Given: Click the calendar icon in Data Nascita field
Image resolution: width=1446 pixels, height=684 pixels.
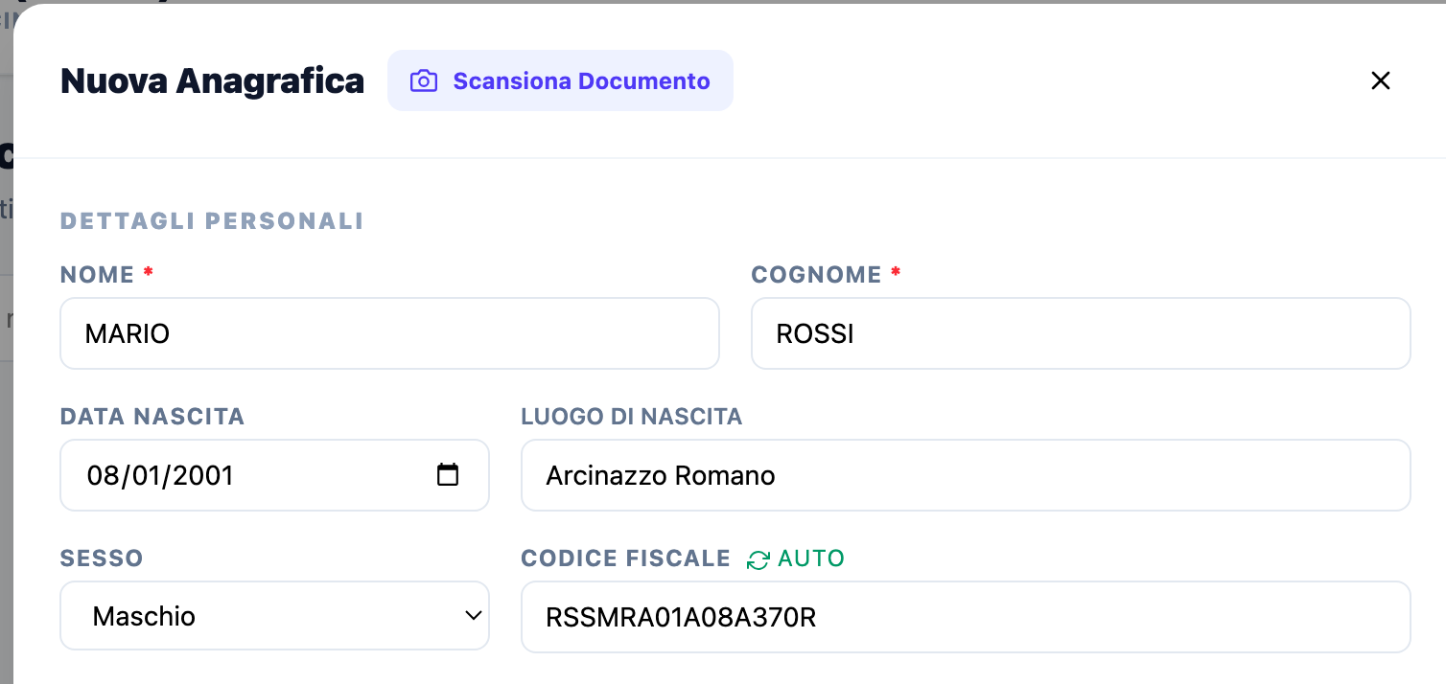Looking at the screenshot, I should (x=450, y=474).
